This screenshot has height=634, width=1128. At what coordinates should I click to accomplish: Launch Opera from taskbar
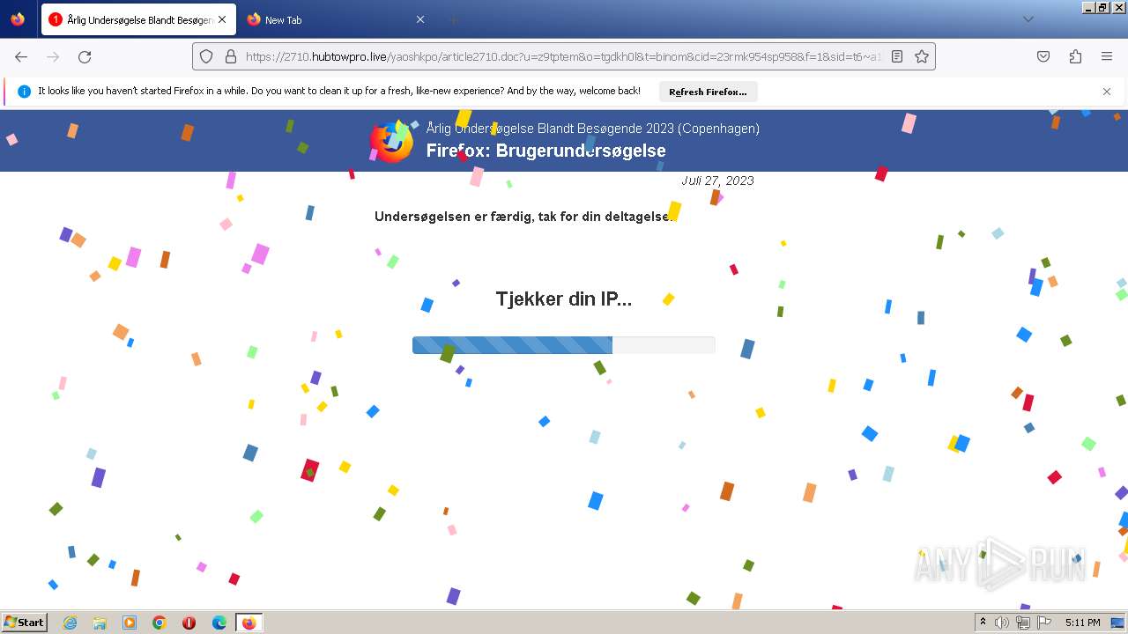coord(189,623)
